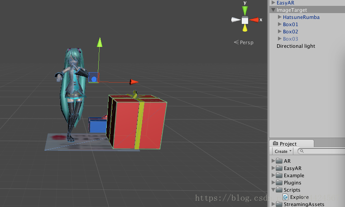The height and width of the screenshot is (207, 345).
Task: Click the white left cone of the orientation gizmo
Action: pos(235,20)
